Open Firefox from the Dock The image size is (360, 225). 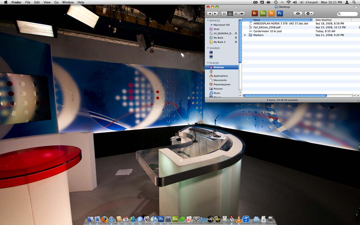(x=105, y=219)
